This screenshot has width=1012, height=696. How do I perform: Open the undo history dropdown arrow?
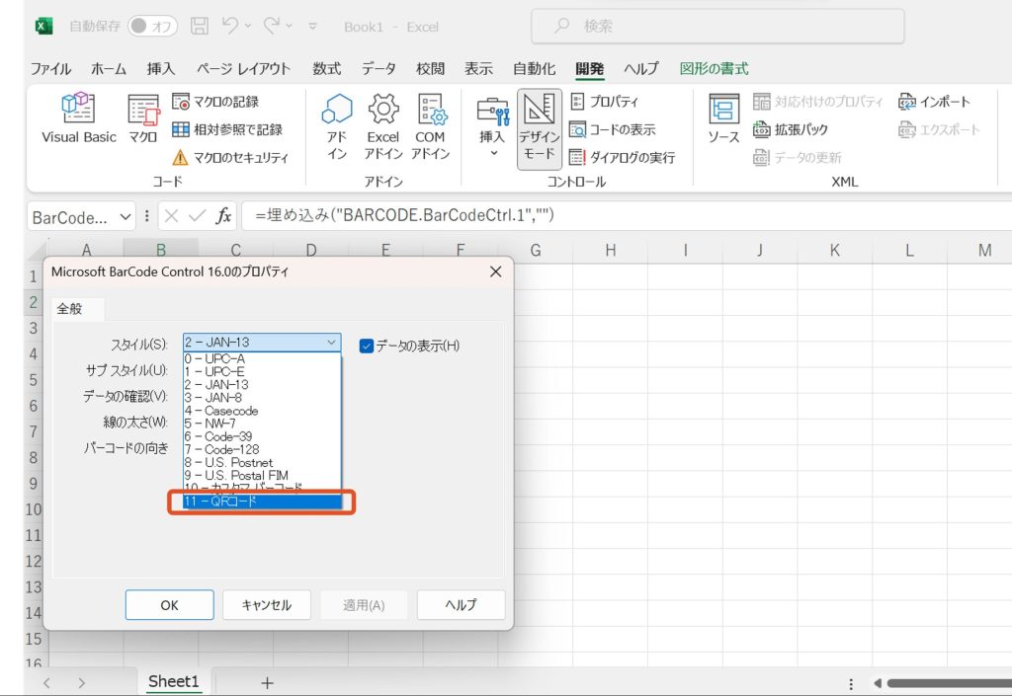pyautogui.click(x=248, y=27)
